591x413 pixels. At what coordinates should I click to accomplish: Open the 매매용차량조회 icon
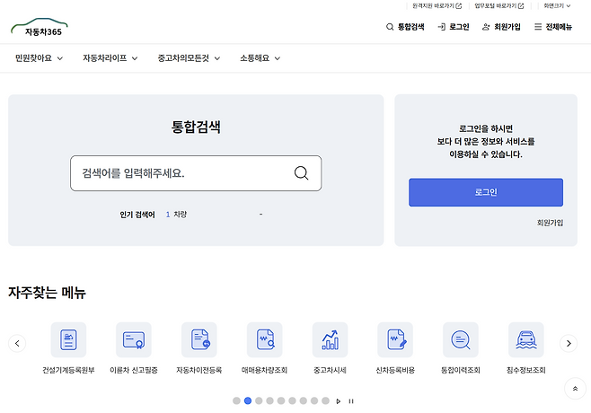[x=265, y=340]
